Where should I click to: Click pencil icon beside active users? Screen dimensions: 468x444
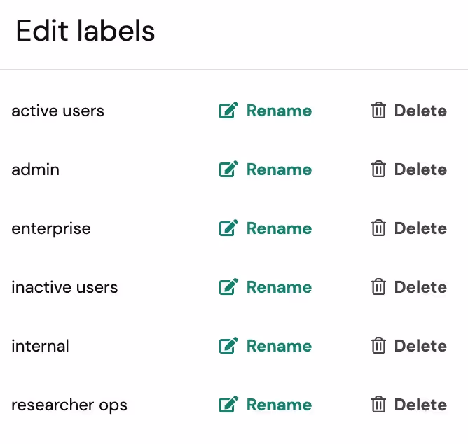point(228,110)
